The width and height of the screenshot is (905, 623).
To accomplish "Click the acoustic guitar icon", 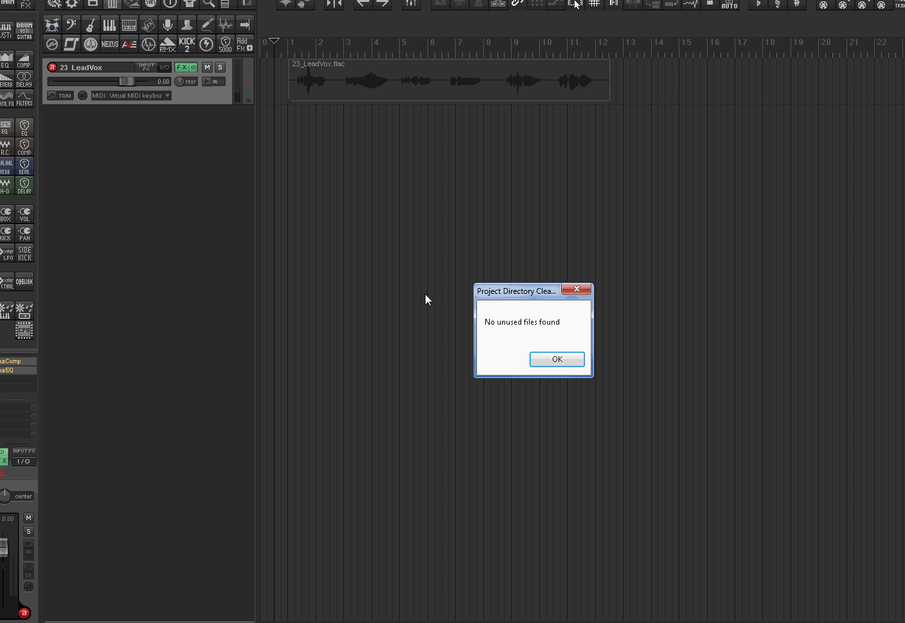I will click(91, 25).
